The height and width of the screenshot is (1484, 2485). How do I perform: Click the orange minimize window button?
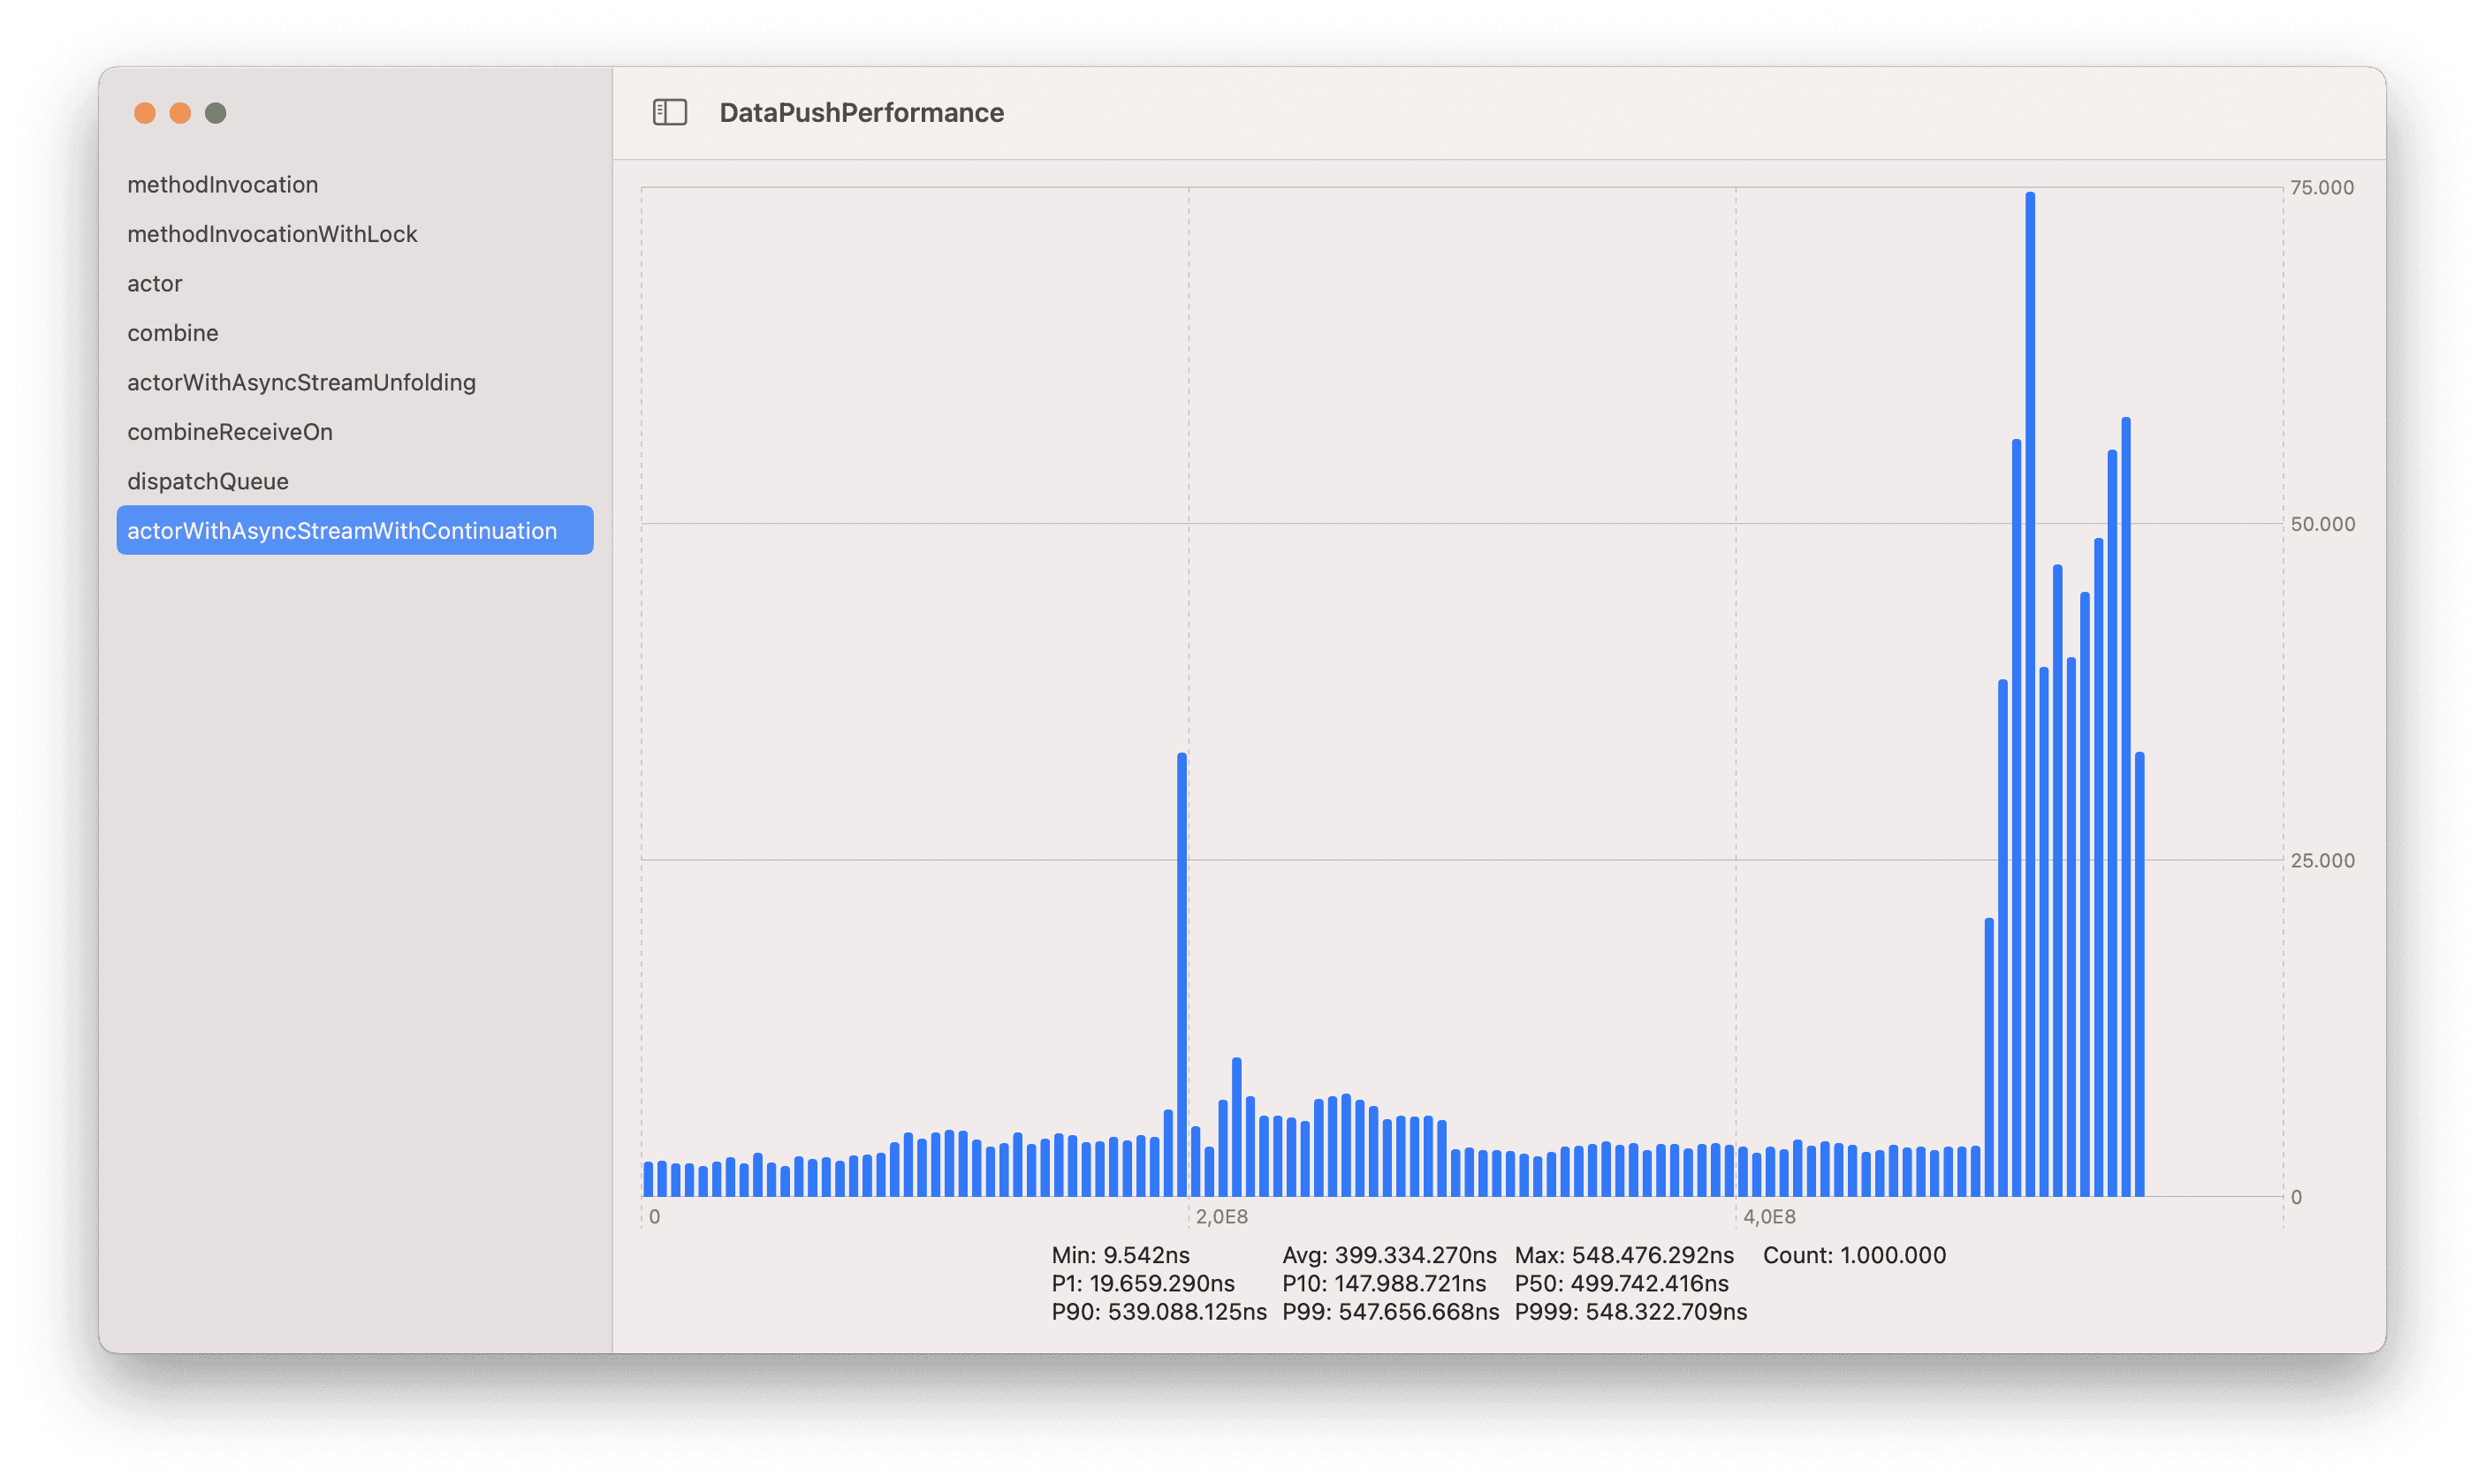[180, 113]
